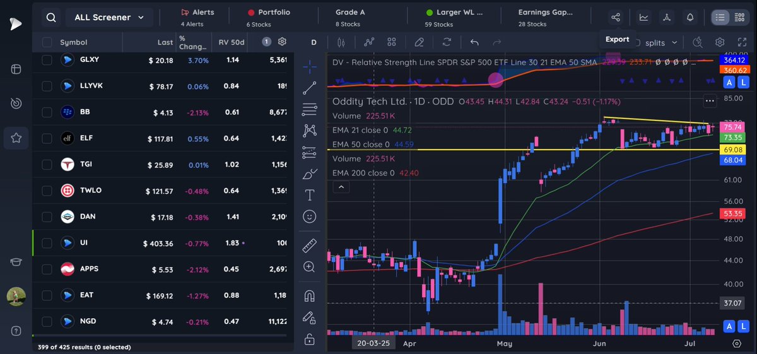
Task: Check the NGD row checkbox
Action: click(47, 321)
